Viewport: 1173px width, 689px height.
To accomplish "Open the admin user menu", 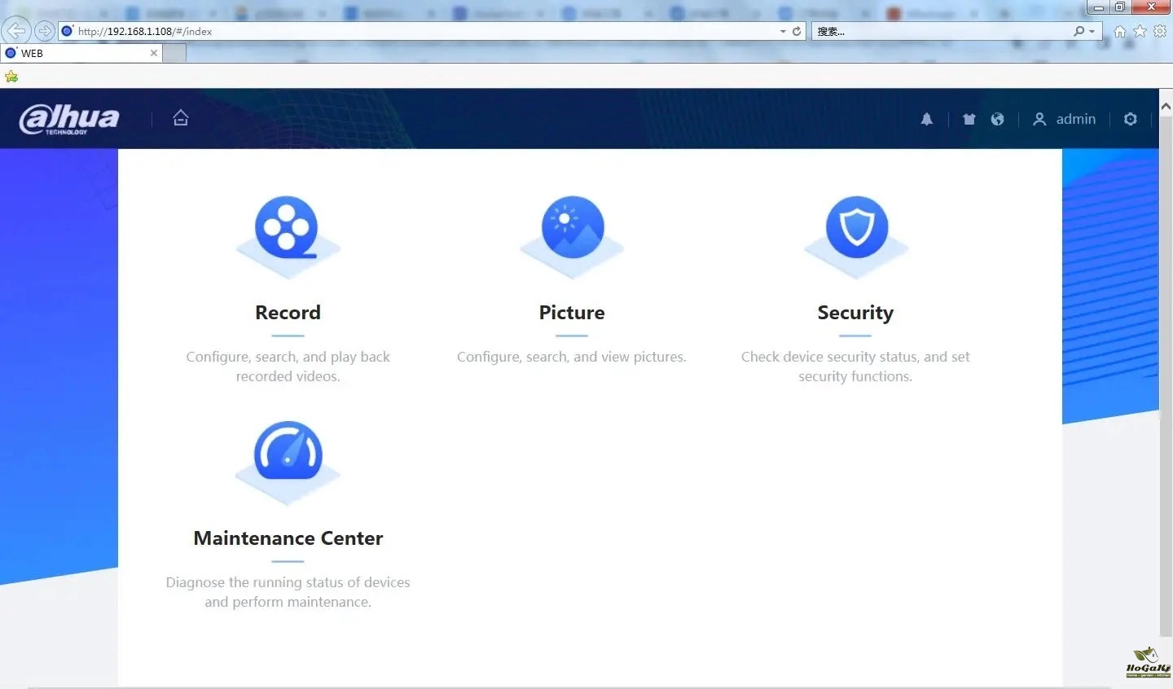I will (1065, 119).
